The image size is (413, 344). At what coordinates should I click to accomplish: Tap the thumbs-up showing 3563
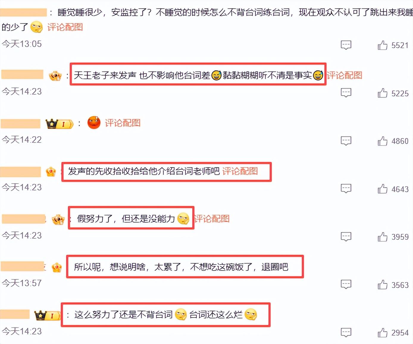tap(382, 284)
